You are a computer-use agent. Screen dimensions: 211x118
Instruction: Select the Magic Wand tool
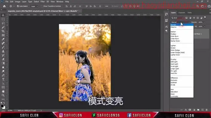click(3, 27)
